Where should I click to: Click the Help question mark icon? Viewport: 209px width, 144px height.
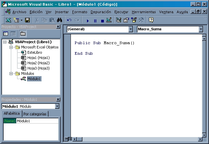tap(151, 20)
